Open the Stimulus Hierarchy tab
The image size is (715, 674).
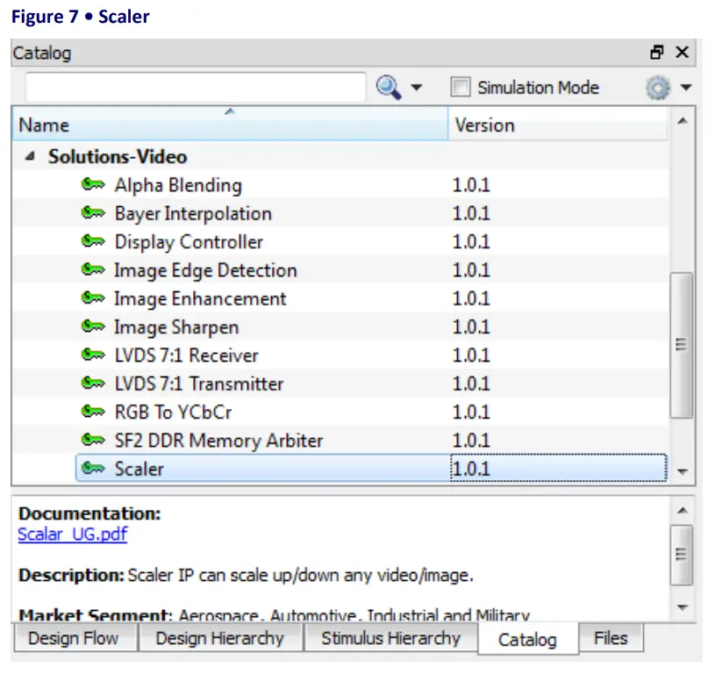(x=391, y=639)
